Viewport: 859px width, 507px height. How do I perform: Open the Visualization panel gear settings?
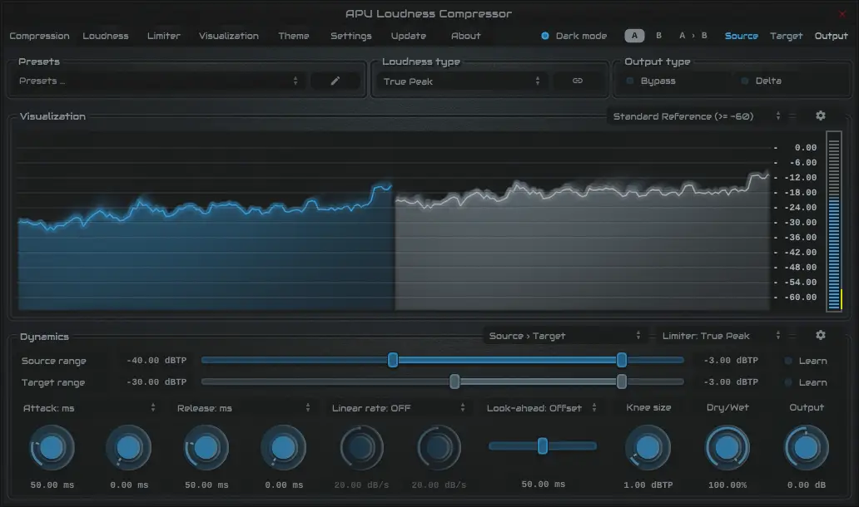tap(820, 116)
